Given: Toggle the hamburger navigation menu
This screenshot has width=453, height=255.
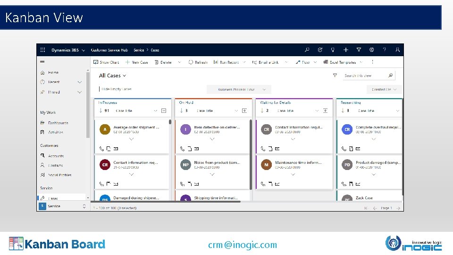Looking at the screenshot, I should [42, 61].
